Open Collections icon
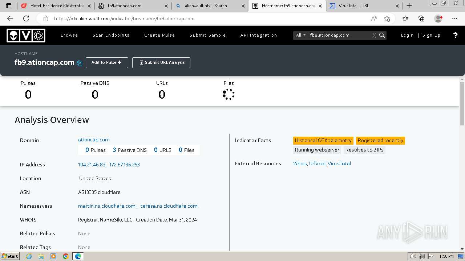The image size is (465, 261). (x=421, y=18)
